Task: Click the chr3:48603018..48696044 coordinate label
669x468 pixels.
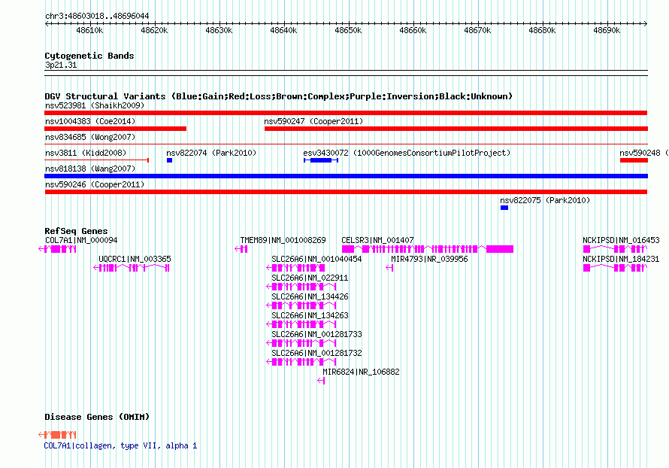Action: click(x=97, y=17)
